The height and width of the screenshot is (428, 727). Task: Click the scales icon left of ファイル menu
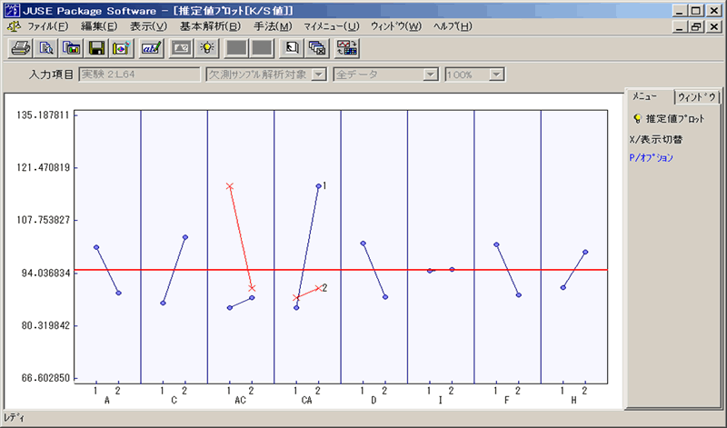[14, 26]
